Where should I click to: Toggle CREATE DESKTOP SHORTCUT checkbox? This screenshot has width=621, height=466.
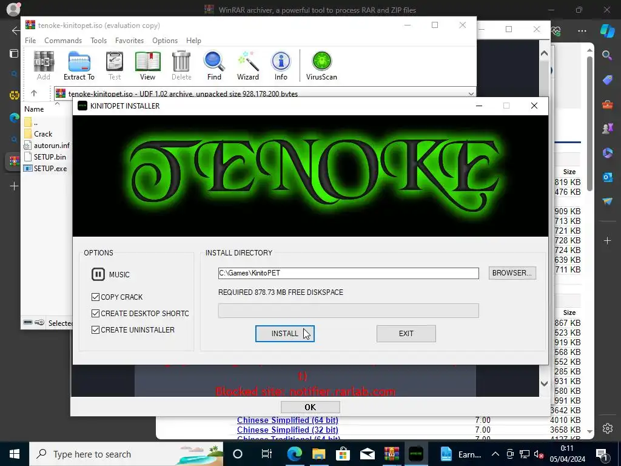[95, 314]
